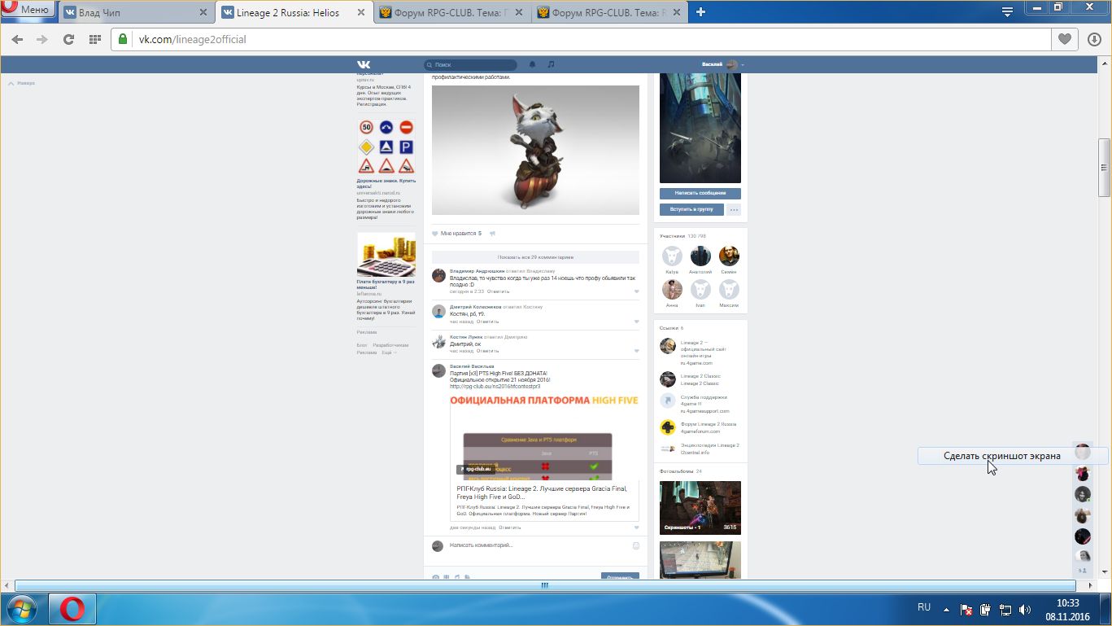1112x626 pixels.
Task: Open the volume speaker tray icon
Action: (x=1025, y=609)
